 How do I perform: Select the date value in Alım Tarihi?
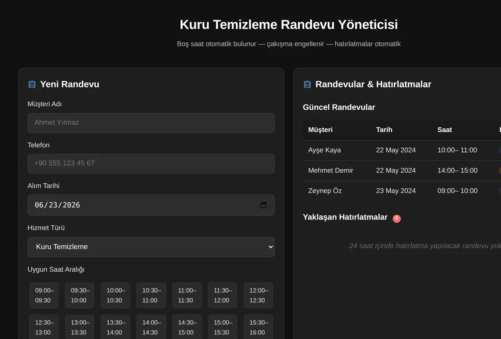pos(57,205)
